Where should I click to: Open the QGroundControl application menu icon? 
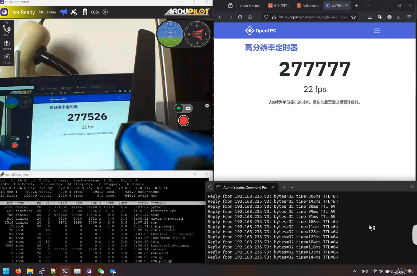coord(4,12)
